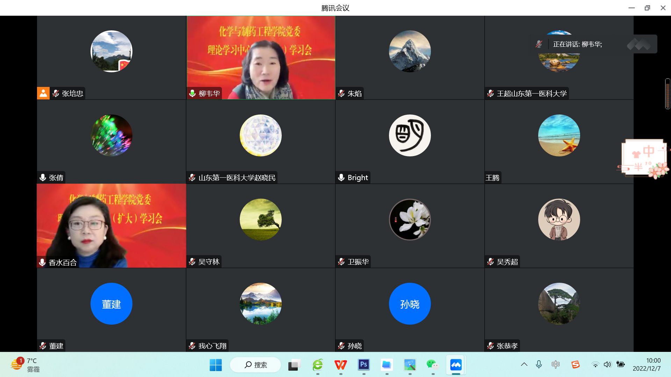The width and height of the screenshot is (671, 377).
Task: Toggle the system tray microphone icon
Action: pos(539,364)
